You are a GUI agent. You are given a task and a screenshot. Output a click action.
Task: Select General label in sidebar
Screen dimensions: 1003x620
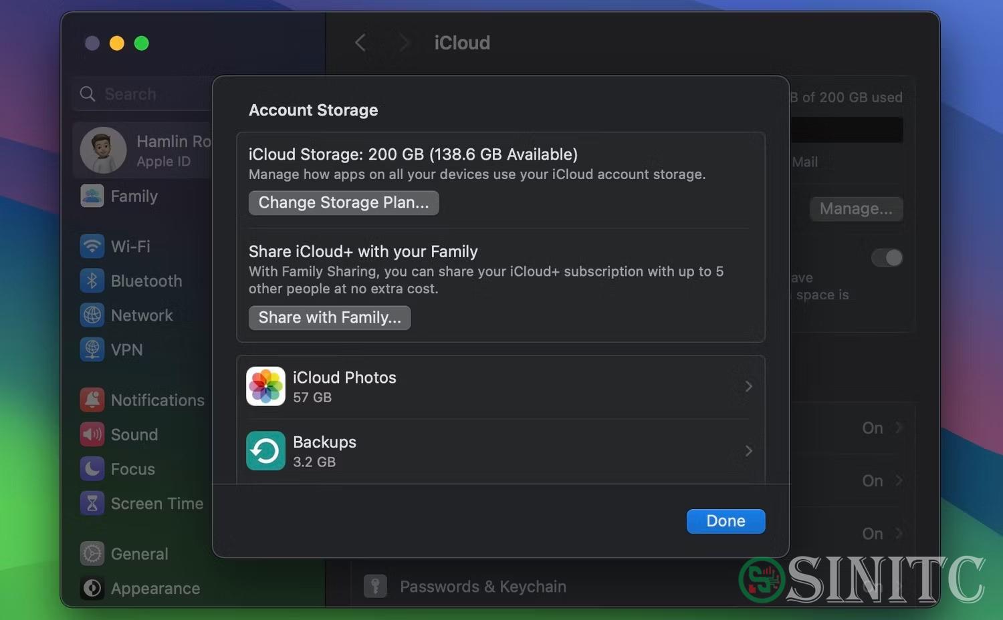(140, 555)
